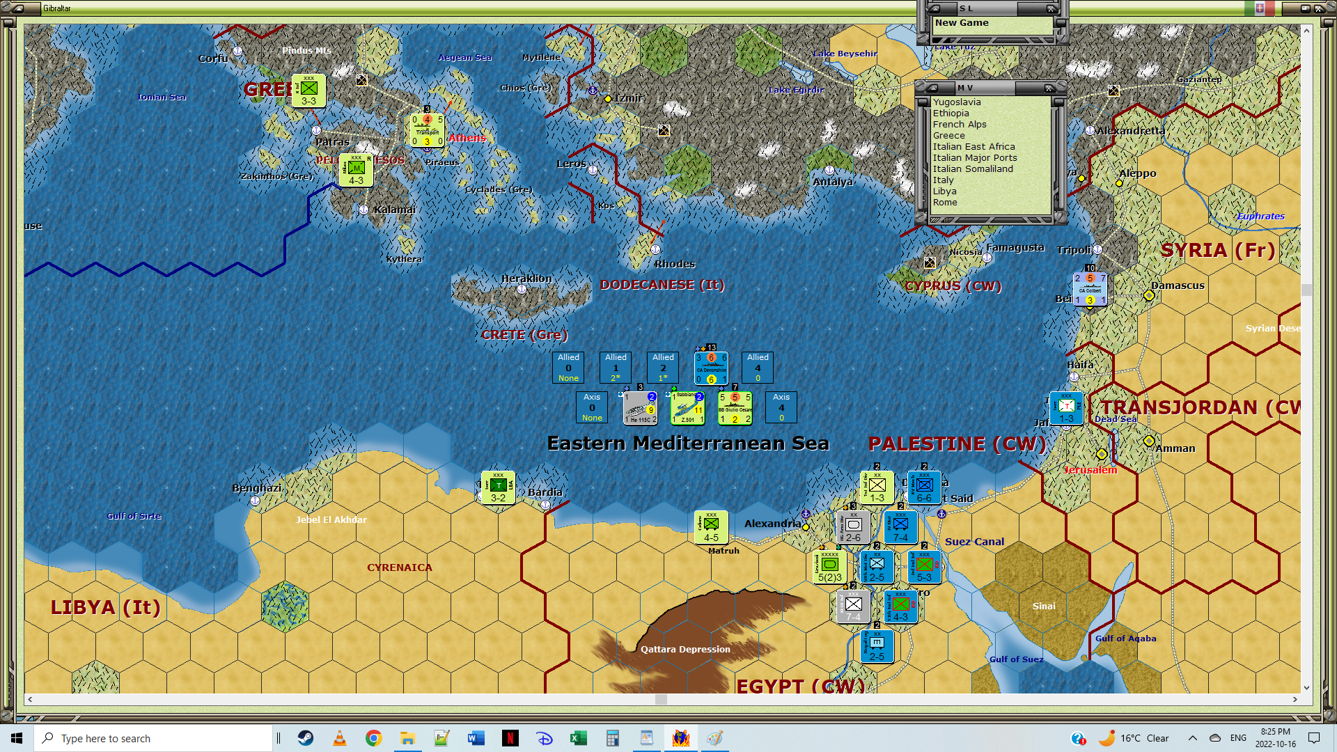Click the vertical map scrollbar thumb
The image size is (1337, 752).
pyautogui.click(x=1306, y=290)
